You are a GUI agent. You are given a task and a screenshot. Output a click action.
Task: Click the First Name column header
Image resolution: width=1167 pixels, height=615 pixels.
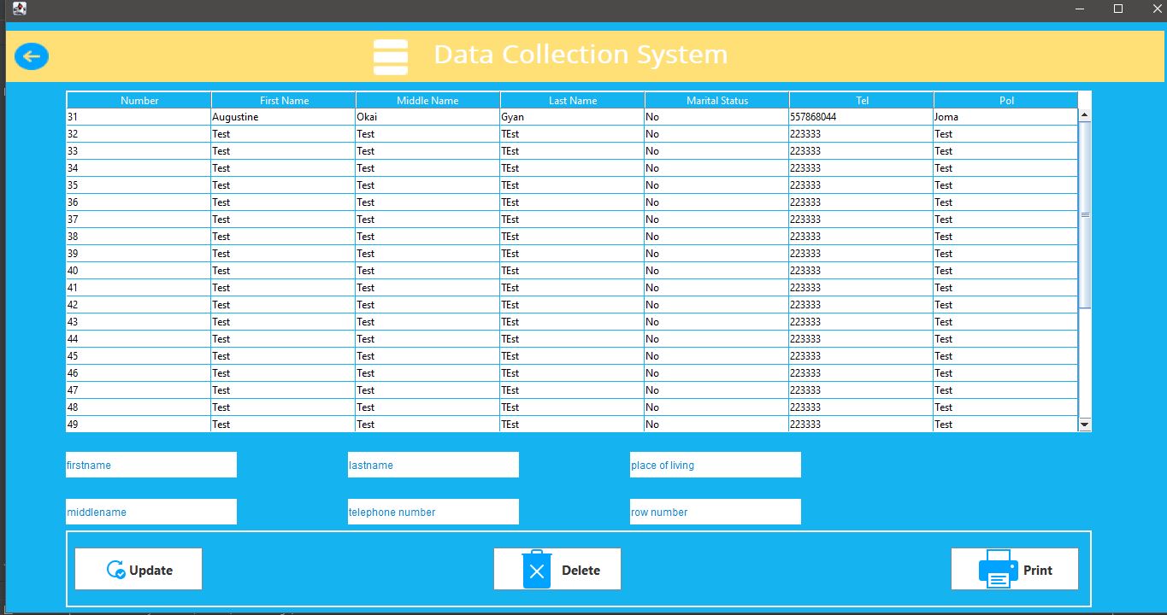click(284, 100)
